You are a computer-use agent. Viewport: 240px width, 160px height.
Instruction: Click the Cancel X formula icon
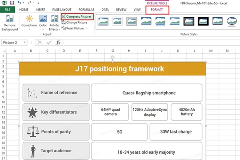point(40,43)
